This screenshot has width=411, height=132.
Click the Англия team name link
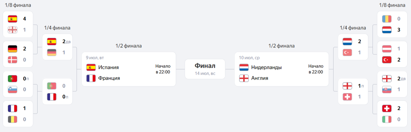click(260, 78)
